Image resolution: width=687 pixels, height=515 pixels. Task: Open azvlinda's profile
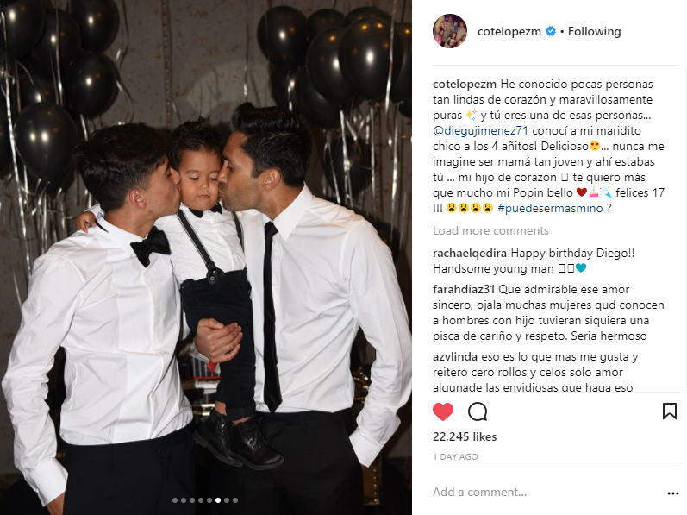pyautogui.click(x=455, y=357)
